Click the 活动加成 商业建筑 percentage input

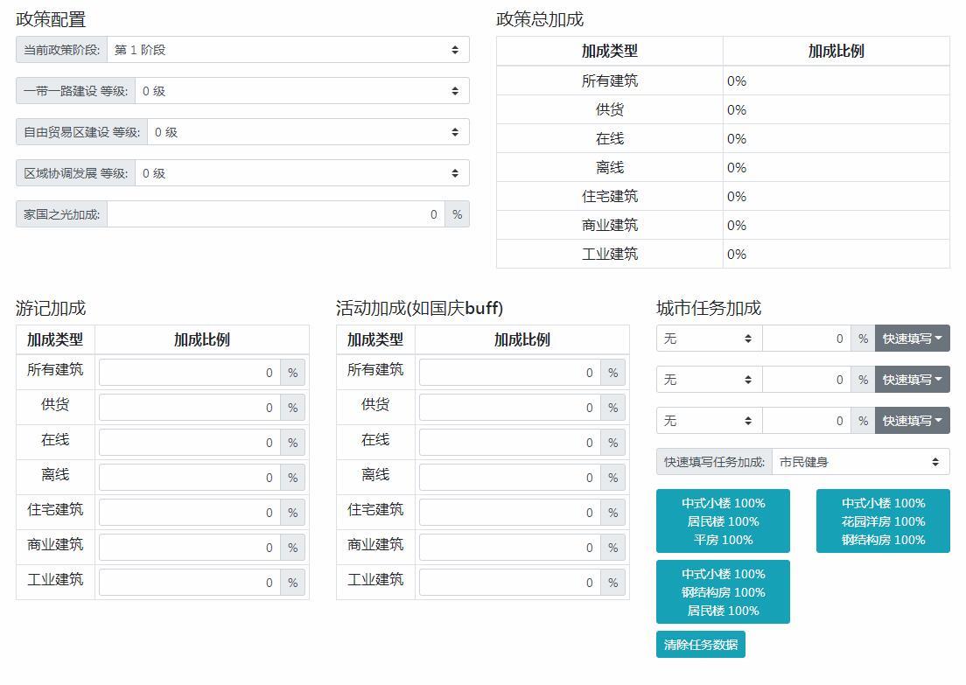(x=510, y=548)
